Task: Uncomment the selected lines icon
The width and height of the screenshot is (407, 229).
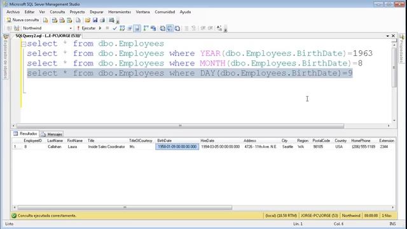Action: pos(193,28)
